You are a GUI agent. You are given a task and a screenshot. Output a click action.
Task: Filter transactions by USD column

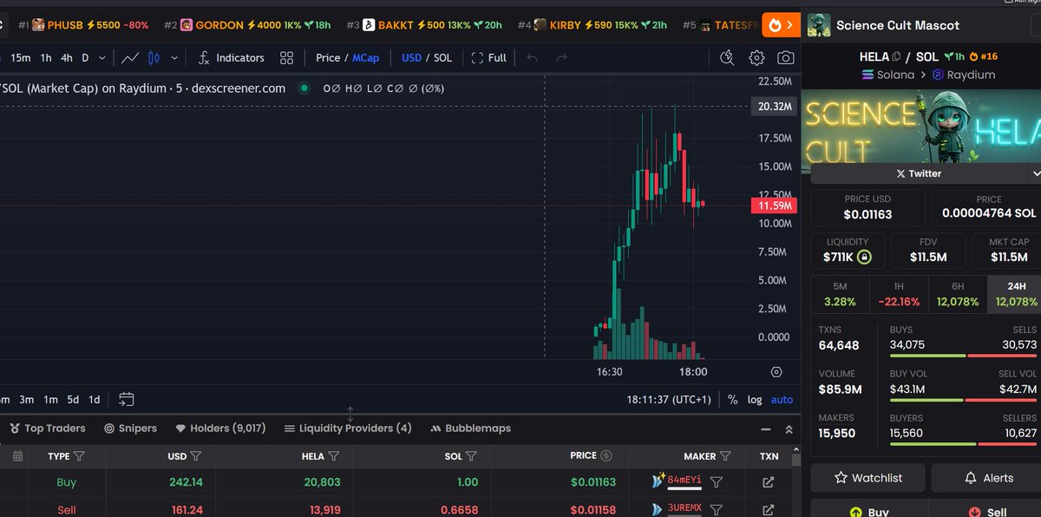(195, 456)
